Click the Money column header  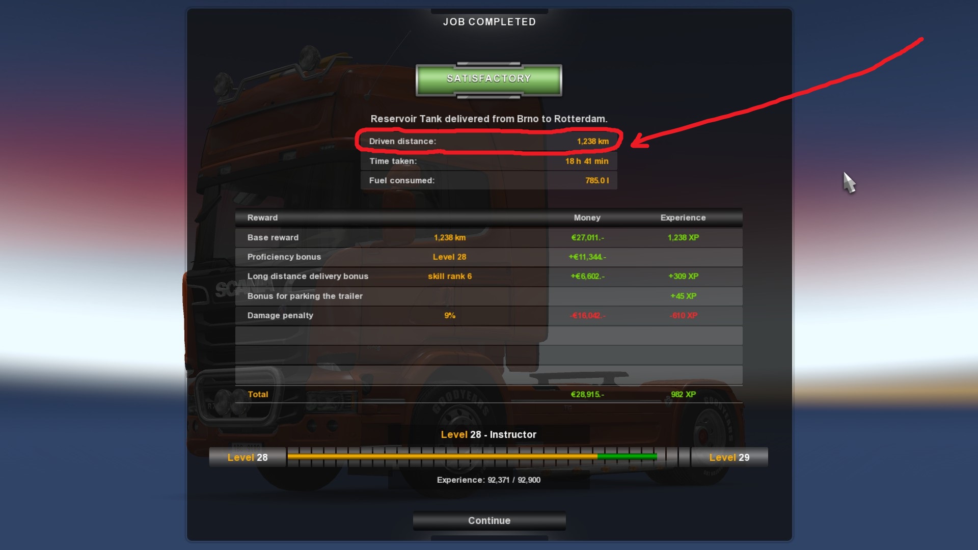[587, 217]
